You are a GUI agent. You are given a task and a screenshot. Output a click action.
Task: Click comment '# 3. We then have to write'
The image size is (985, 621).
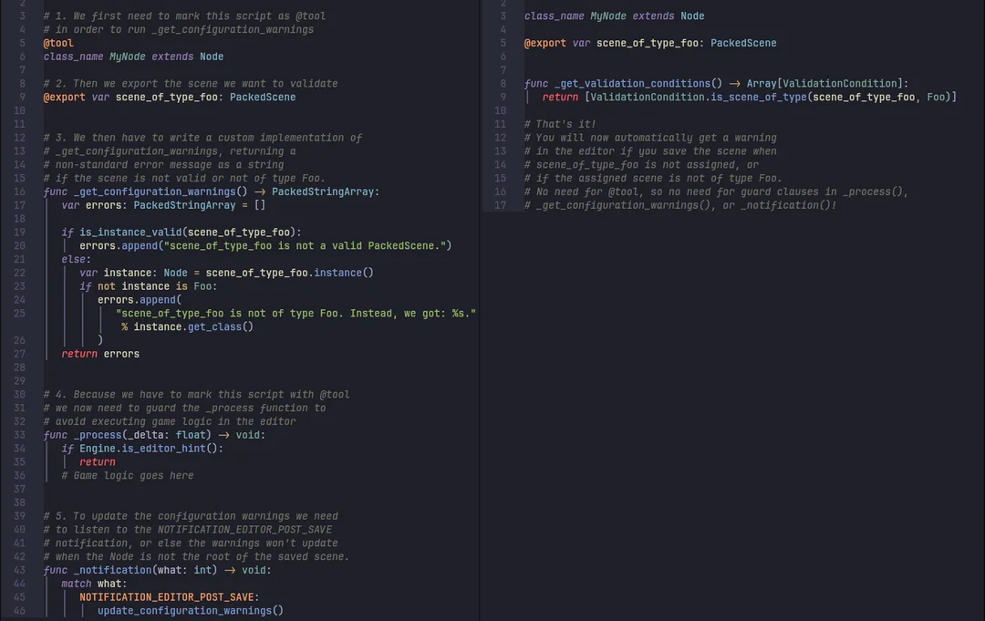point(202,138)
